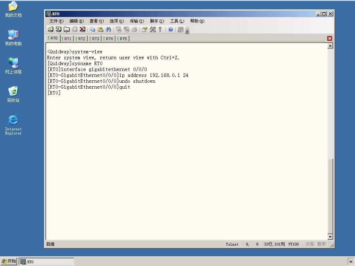
Task: Click the Find binoculars icon
Action: tap(108, 29)
